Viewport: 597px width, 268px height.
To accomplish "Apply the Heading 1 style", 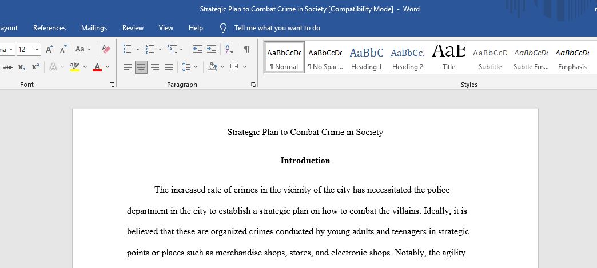I will pos(367,57).
